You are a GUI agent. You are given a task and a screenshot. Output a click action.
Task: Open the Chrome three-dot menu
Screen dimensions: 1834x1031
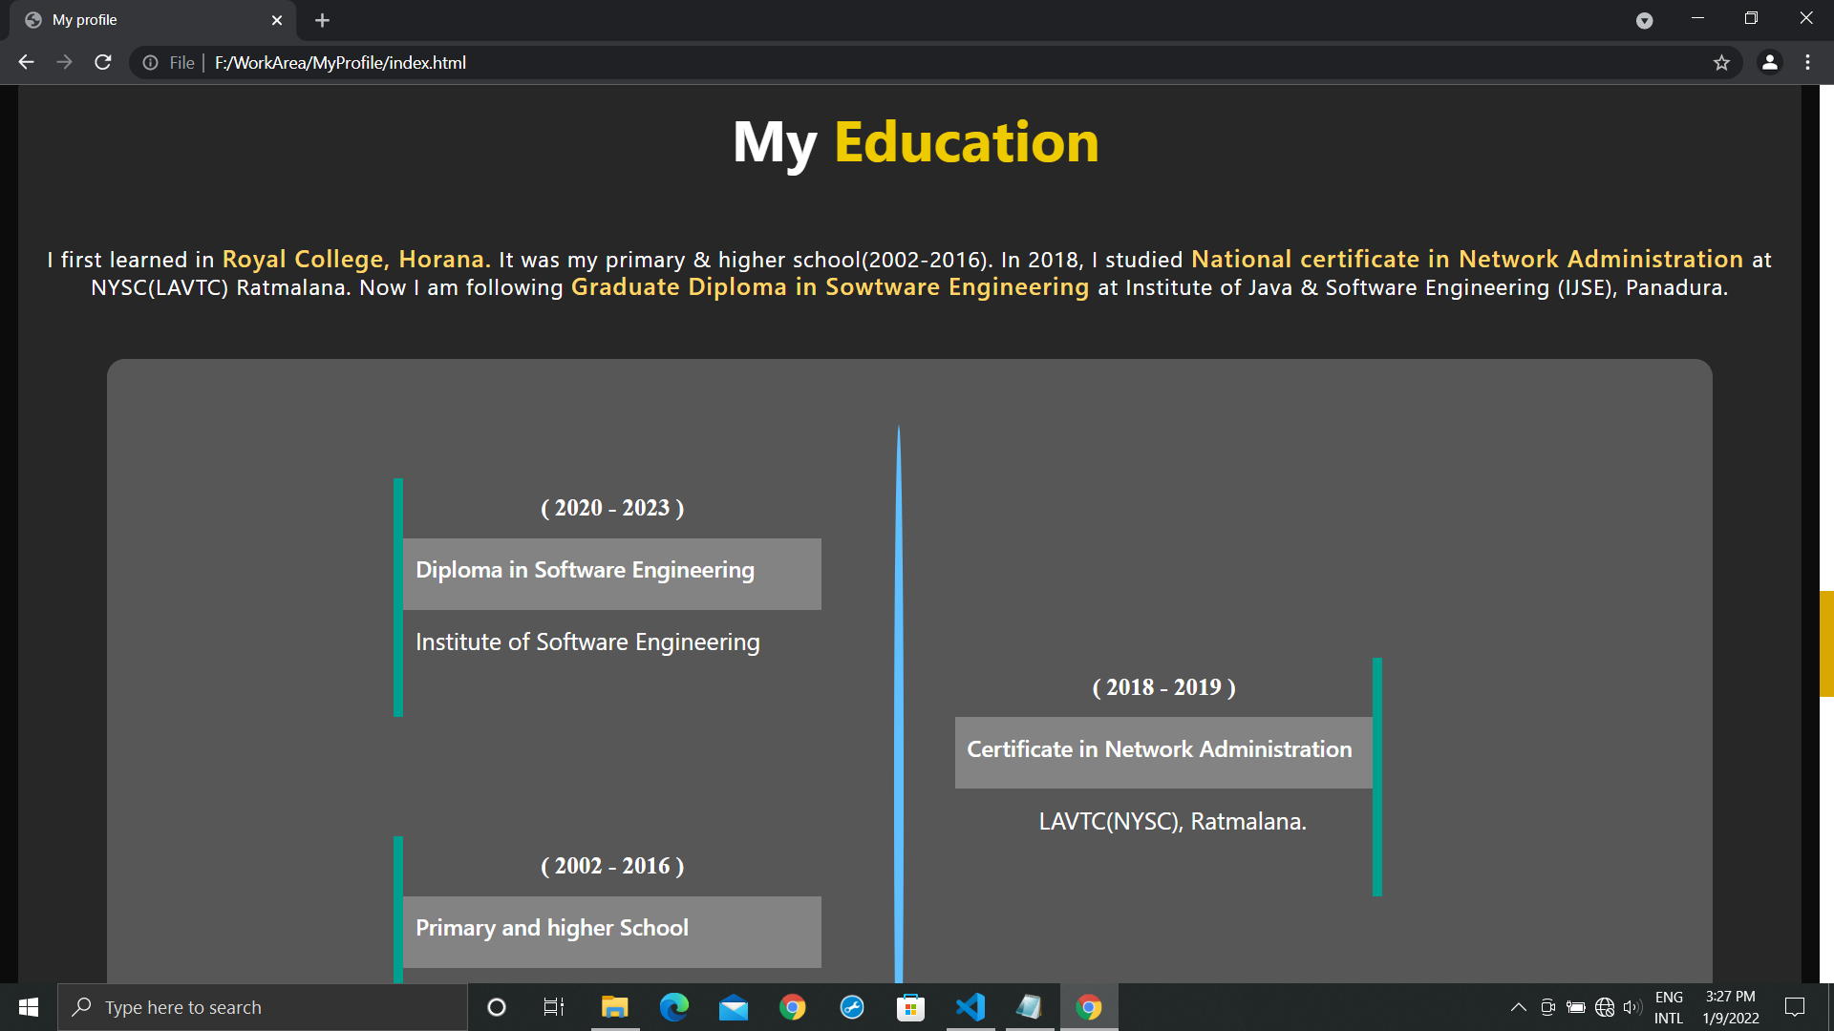tap(1807, 62)
